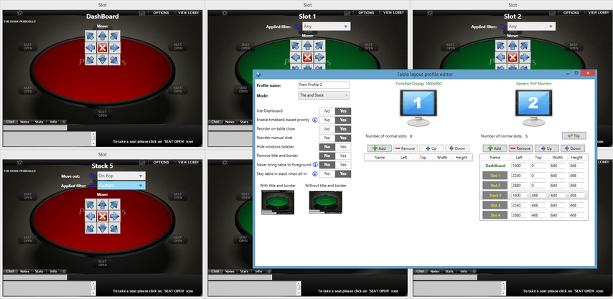Click Up button under monitor 1

pyautogui.click(x=431, y=148)
